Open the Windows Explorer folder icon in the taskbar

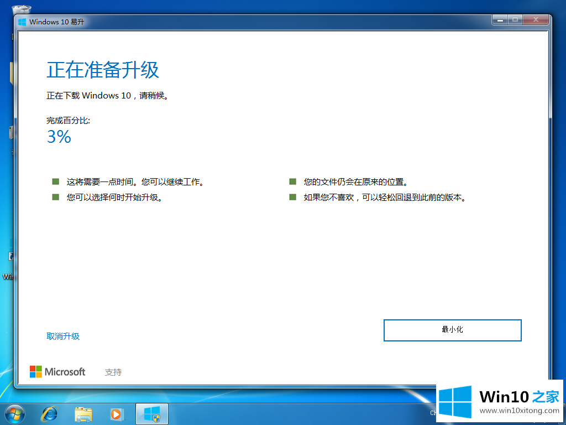[x=83, y=414]
